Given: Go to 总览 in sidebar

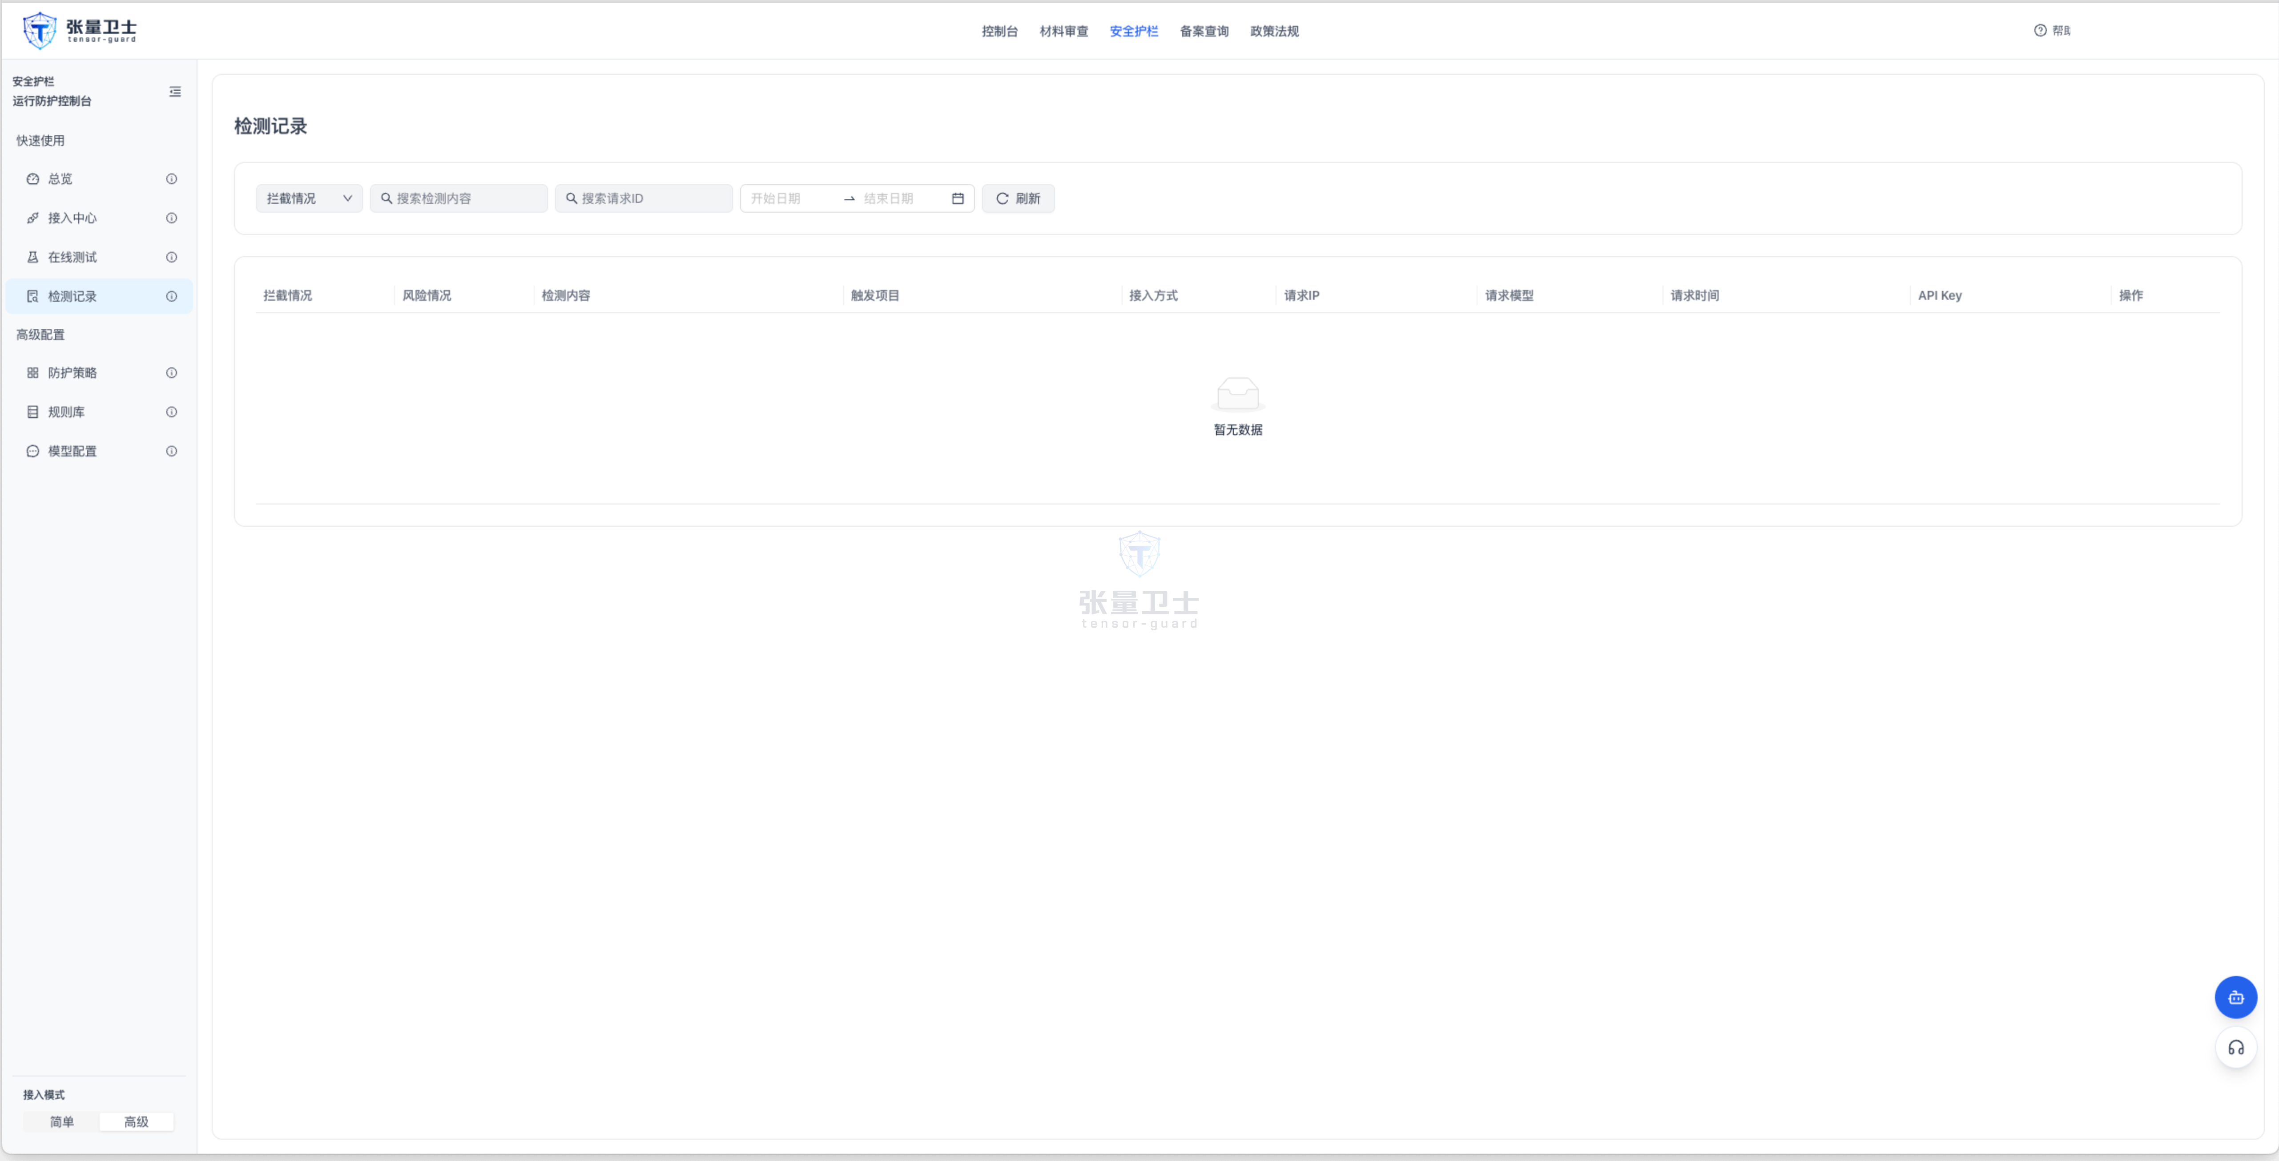Looking at the screenshot, I should (99, 179).
